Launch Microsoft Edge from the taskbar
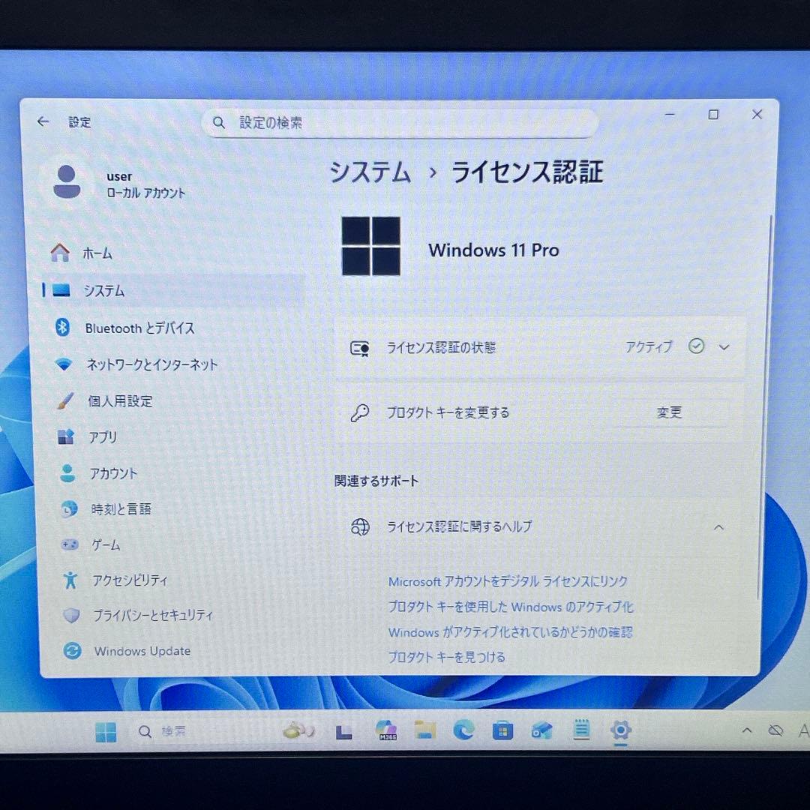 [463, 730]
